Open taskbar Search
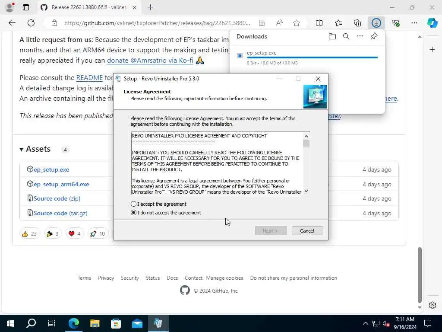The height and width of the screenshot is (332, 442). click(31, 323)
